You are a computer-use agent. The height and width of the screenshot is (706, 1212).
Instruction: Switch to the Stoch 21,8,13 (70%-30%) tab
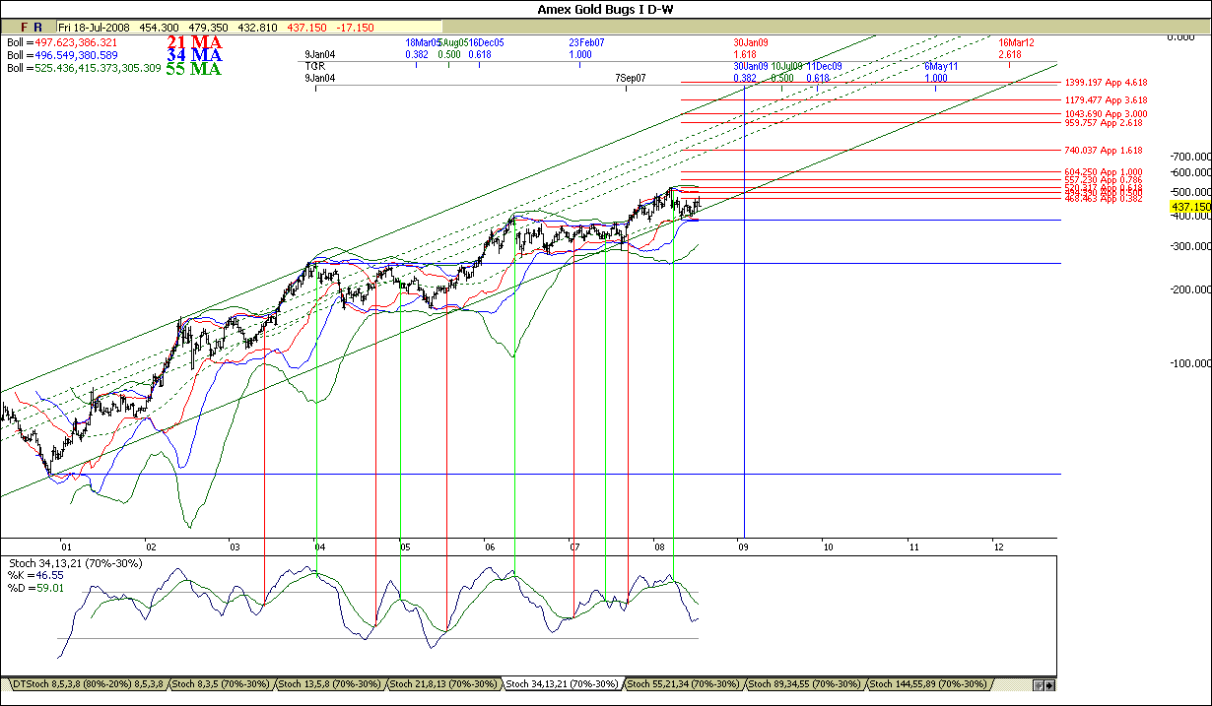[445, 683]
